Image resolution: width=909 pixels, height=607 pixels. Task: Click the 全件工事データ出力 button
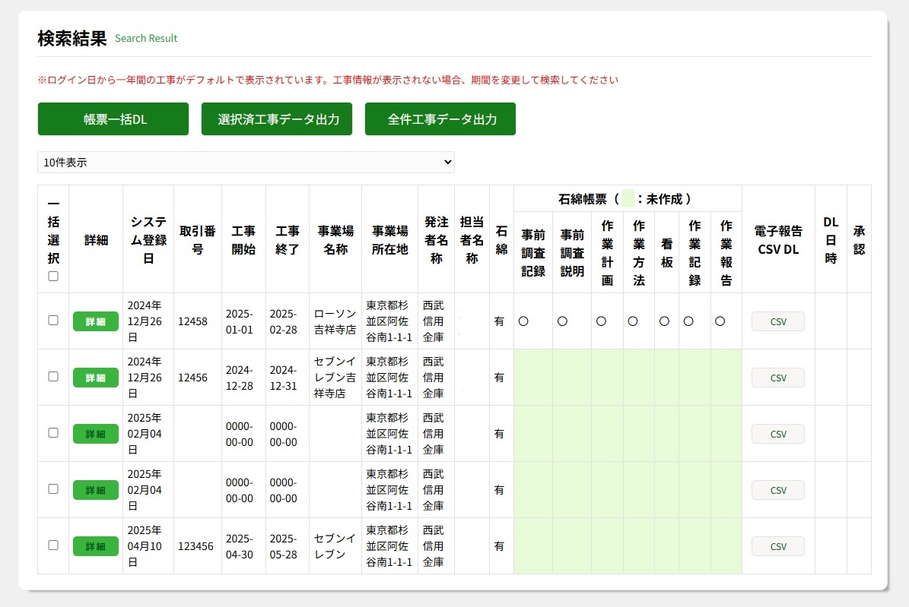pos(440,119)
